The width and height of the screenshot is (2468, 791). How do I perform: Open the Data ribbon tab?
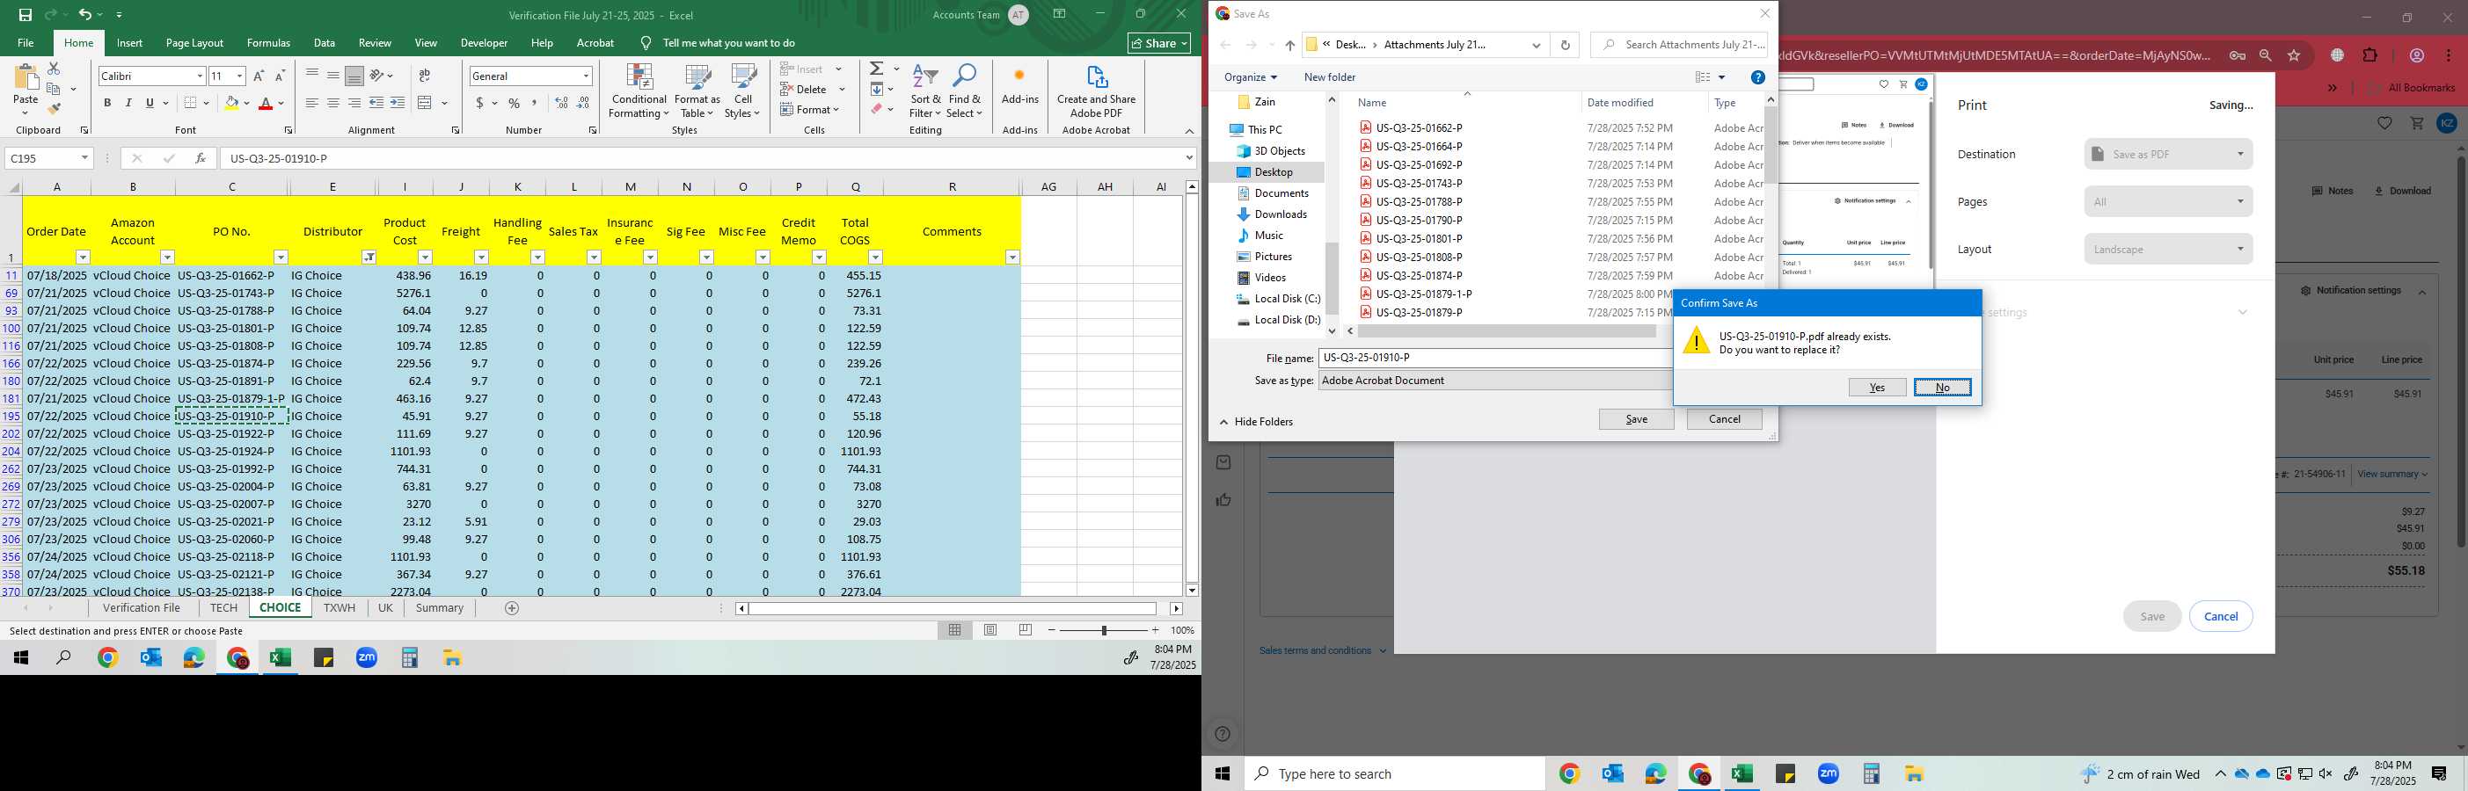coord(325,43)
